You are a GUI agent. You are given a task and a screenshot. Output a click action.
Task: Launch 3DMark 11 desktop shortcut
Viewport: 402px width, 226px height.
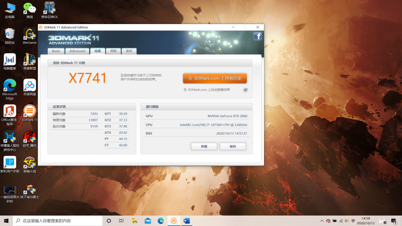click(x=30, y=113)
